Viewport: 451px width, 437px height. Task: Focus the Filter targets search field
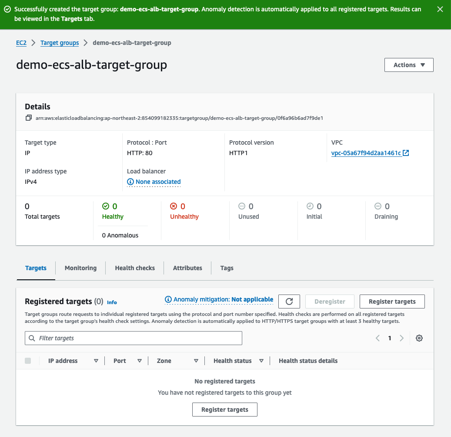[x=134, y=338]
